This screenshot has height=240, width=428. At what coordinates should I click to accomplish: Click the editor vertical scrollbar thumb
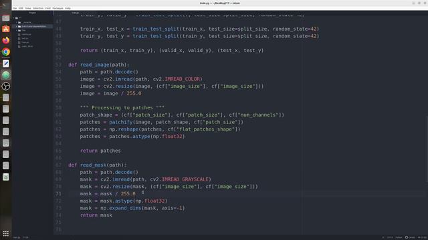[x=427, y=149]
